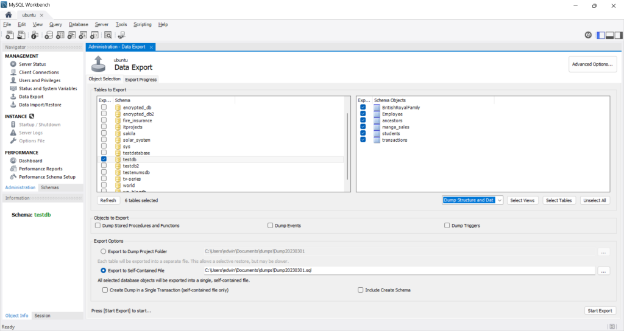Click the self-contained file path field
This screenshot has height=331, width=624.
coord(399,270)
